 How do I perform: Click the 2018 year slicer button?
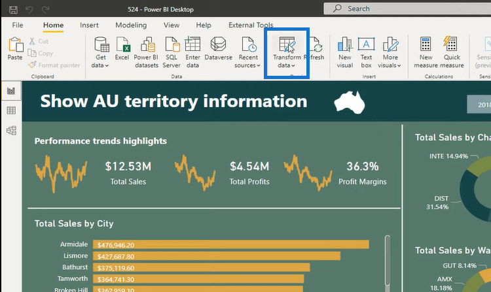[479, 105]
